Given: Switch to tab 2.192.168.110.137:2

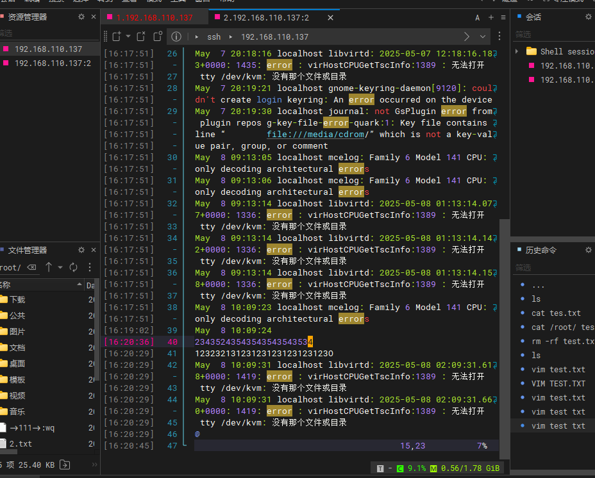Looking at the screenshot, I should (x=266, y=18).
